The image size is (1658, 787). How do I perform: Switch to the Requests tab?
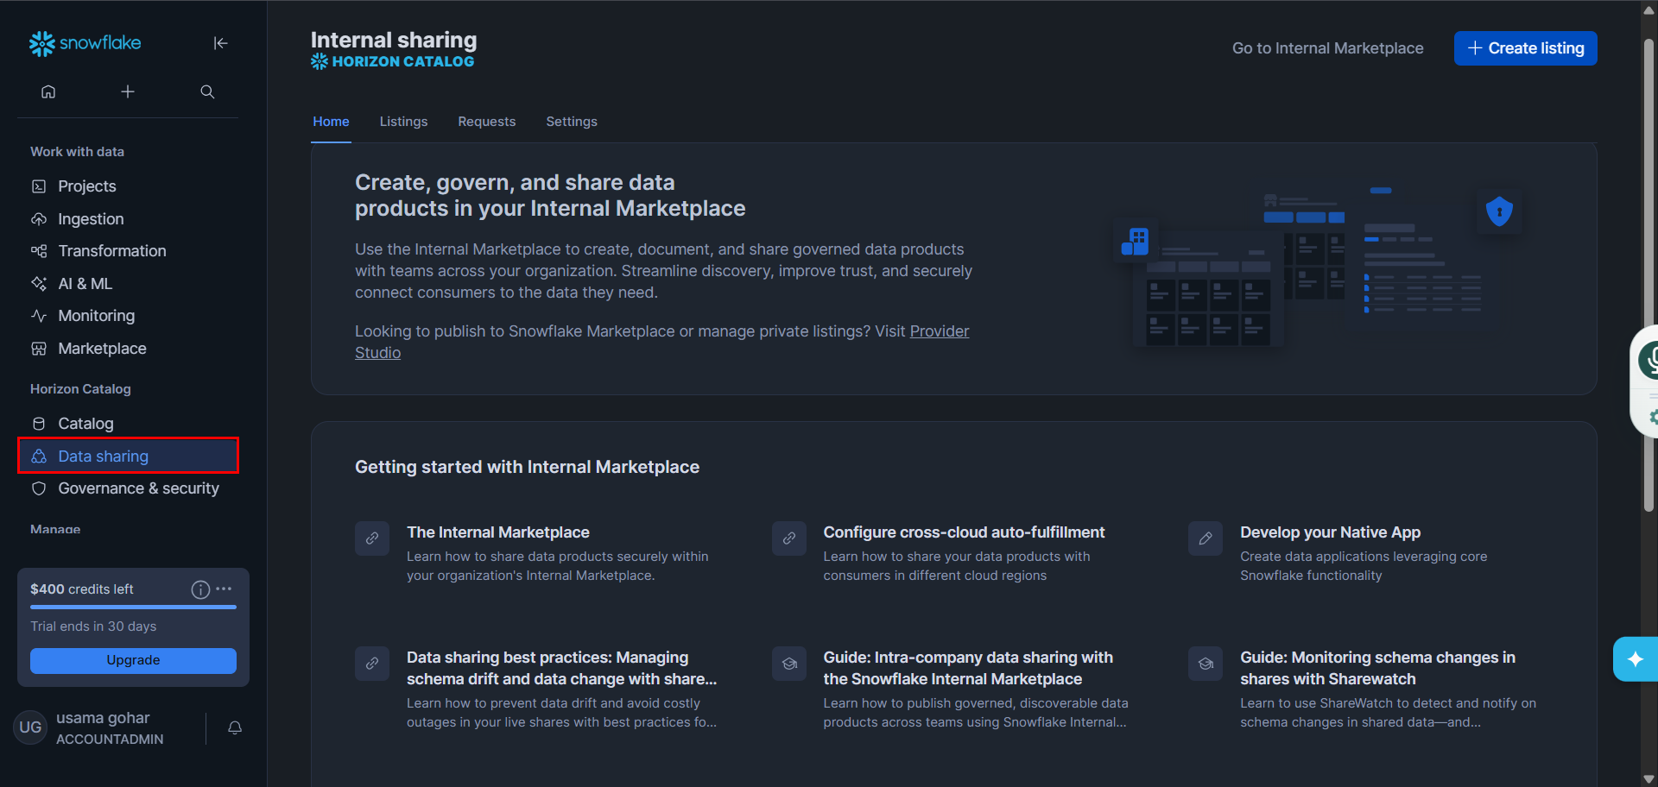[x=487, y=122]
